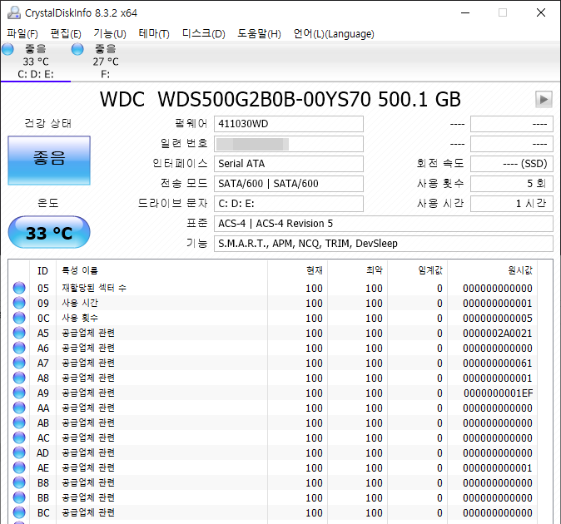561x524 pixels.
Task: Click status orb of attribute A5 row
Action: (x=19, y=333)
